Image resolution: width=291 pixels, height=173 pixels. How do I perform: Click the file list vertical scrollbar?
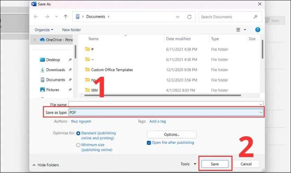pos(263,49)
